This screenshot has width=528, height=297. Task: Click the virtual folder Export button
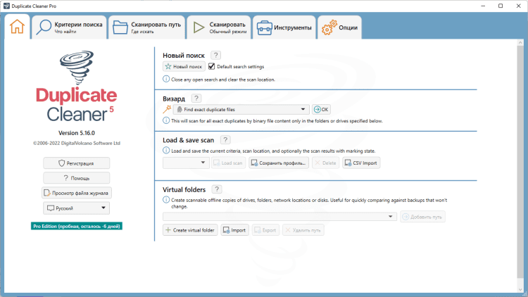[x=265, y=230]
